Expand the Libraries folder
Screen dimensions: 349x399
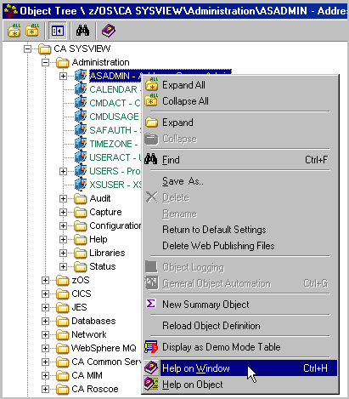(63, 253)
